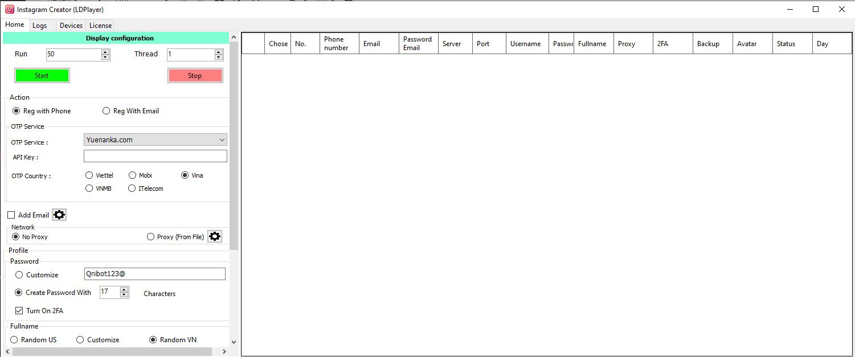Click the red Stop button
The image size is (855, 357).
195,76
